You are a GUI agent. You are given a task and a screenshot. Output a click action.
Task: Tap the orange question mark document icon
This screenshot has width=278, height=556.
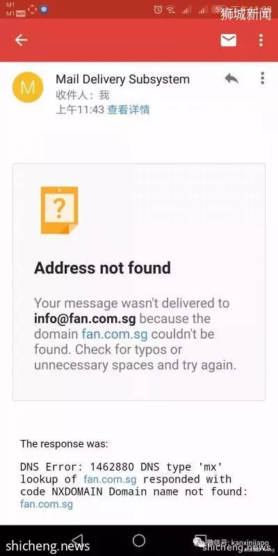point(59,211)
